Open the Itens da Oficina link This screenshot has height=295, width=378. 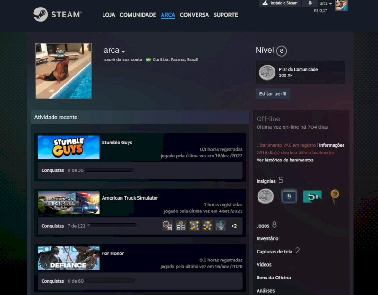(274, 278)
